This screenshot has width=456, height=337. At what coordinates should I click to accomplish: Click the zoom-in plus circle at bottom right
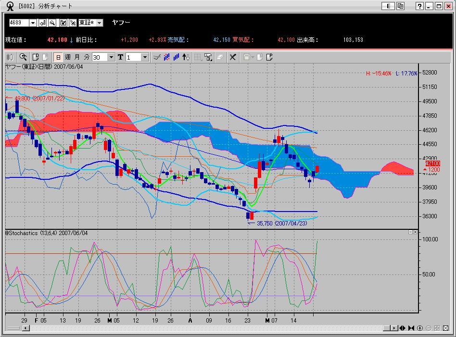420,328
